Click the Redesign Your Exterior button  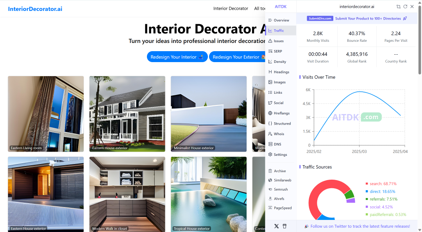point(237,57)
